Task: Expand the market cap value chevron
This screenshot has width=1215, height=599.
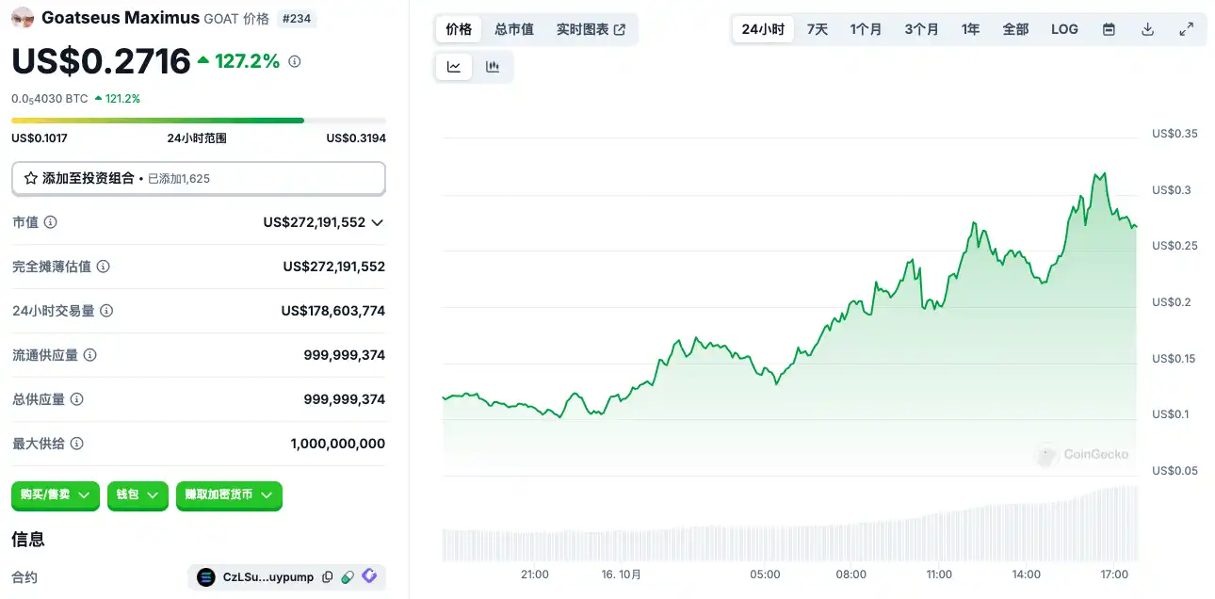Action: [378, 223]
